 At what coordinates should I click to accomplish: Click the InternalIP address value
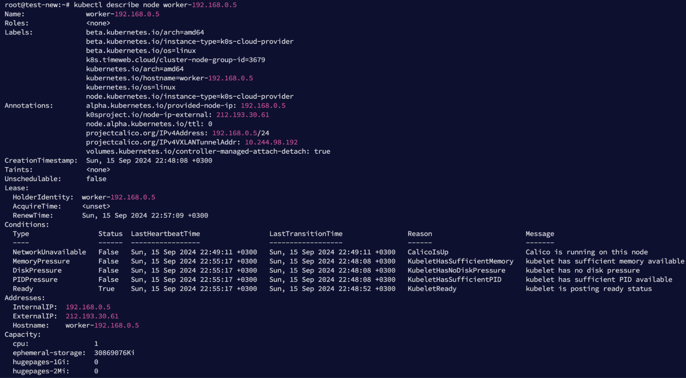88,307
